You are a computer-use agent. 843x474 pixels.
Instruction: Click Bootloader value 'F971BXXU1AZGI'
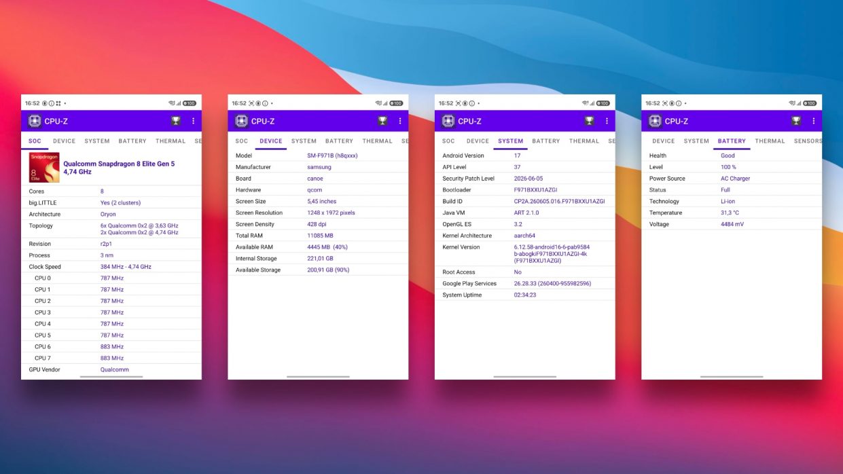pyautogui.click(x=536, y=190)
